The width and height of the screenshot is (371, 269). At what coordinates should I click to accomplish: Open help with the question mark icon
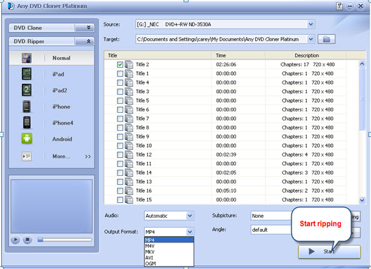click(x=339, y=6)
